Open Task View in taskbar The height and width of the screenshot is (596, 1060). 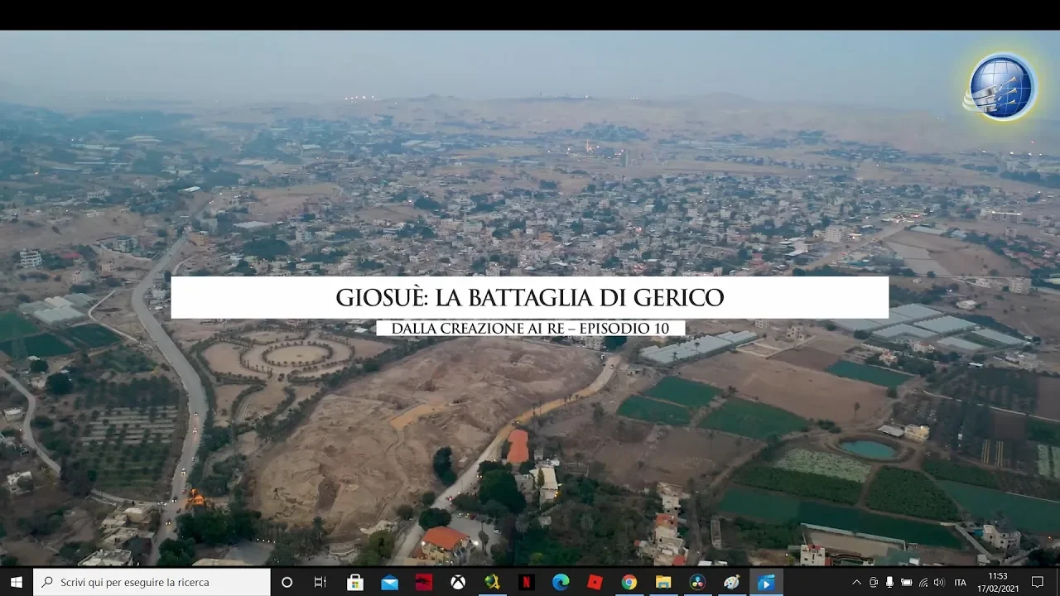point(320,582)
